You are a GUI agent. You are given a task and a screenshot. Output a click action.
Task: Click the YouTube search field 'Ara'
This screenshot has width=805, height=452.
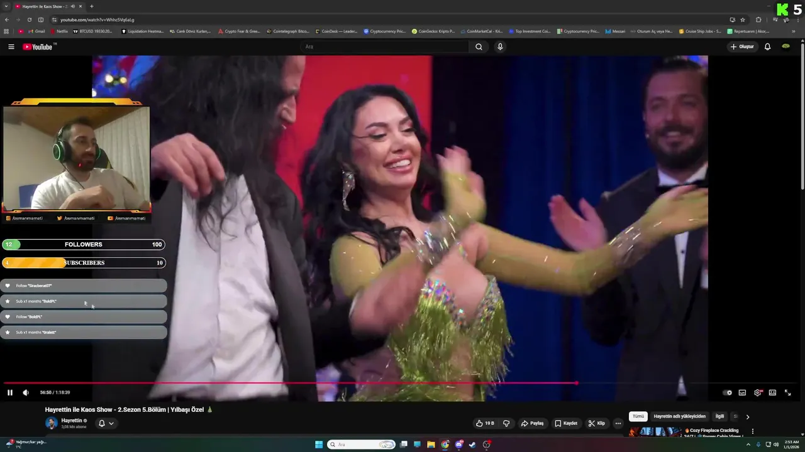click(x=385, y=46)
